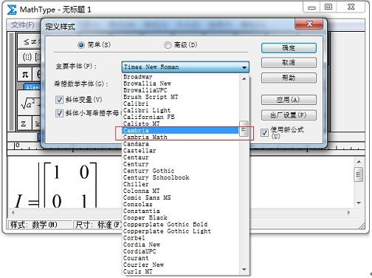Viewport: 372px width, 278px height.
Task: Click the equation editor horizontal scroll right arrow
Action: pyautogui.click(x=348, y=212)
